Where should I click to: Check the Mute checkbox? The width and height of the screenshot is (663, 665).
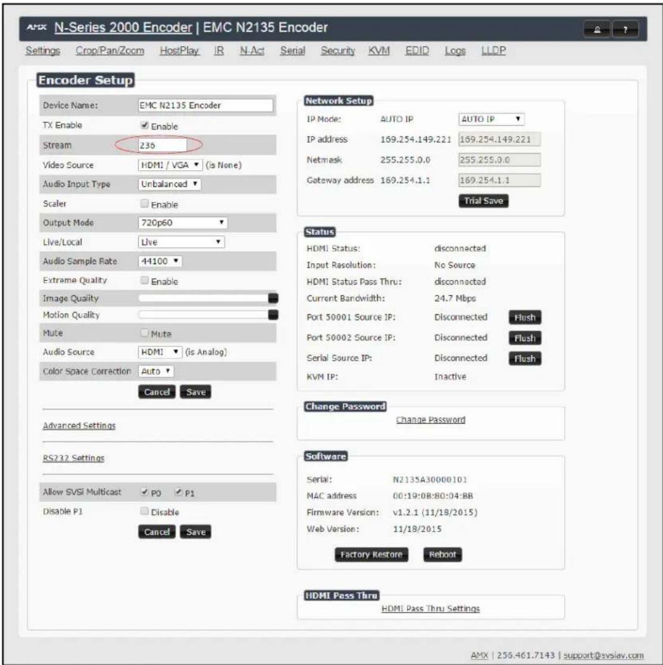pyautogui.click(x=145, y=333)
